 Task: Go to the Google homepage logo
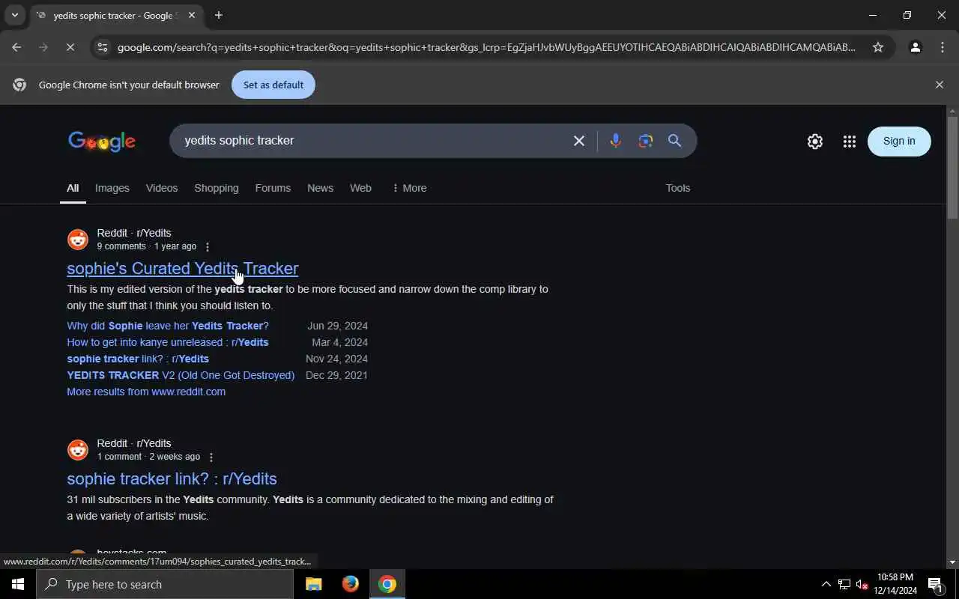(x=102, y=141)
